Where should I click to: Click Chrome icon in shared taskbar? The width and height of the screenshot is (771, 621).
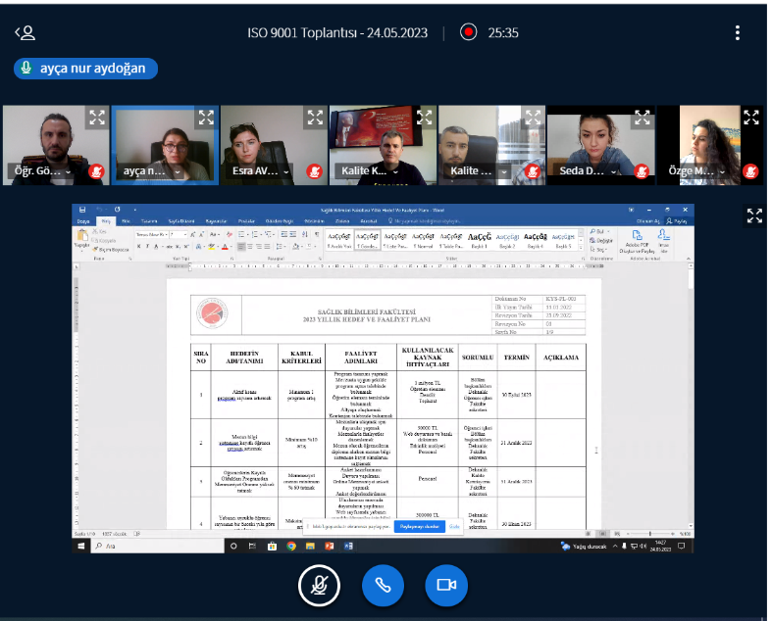click(291, 546)
